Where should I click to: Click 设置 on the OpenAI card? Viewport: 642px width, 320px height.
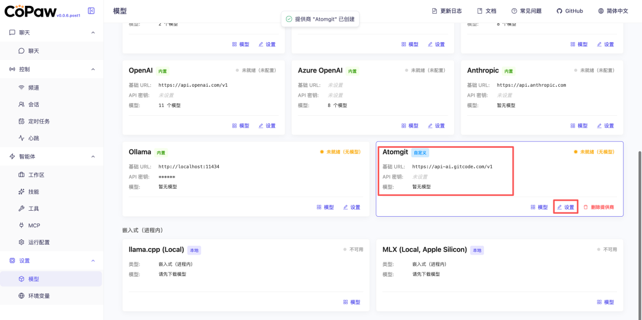(267, 126)
